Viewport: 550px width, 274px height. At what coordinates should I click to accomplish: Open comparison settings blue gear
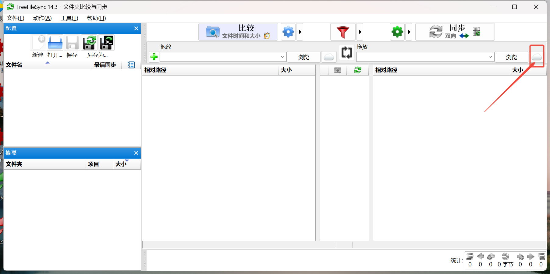(288, 32)
